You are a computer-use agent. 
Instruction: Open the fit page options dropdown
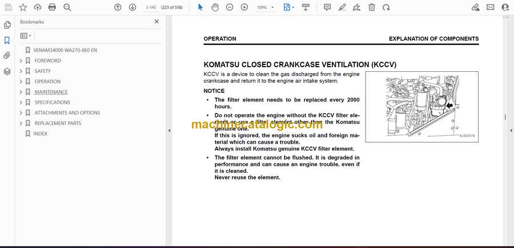(x=289, y=7)
